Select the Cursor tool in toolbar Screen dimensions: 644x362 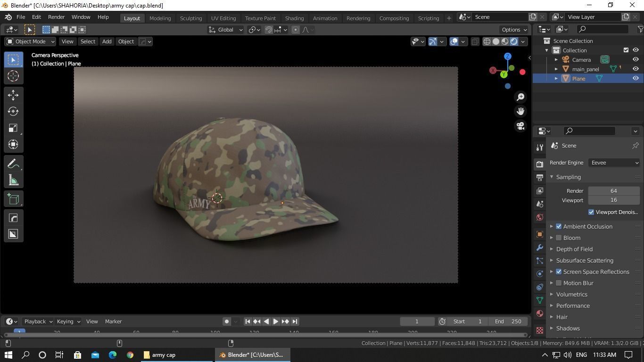point(13,76)
